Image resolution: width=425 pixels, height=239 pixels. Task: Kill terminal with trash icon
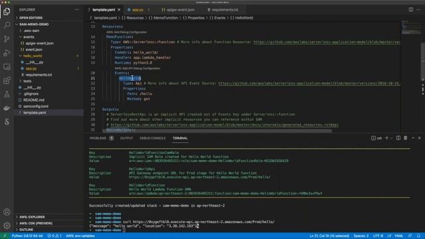[406, 138]
